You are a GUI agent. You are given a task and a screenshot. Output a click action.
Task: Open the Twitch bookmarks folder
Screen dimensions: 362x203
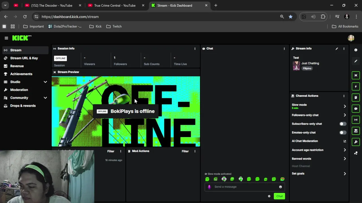114,27
